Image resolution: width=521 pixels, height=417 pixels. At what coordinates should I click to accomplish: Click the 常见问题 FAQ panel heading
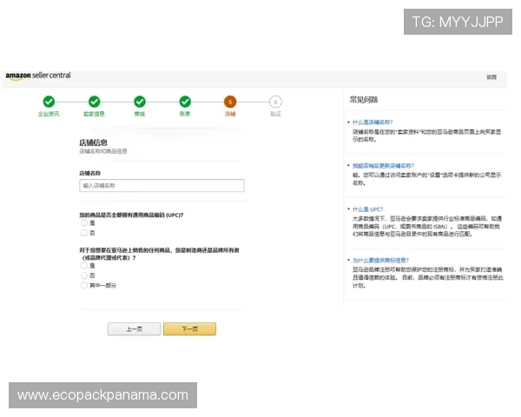tap(364, 99)
